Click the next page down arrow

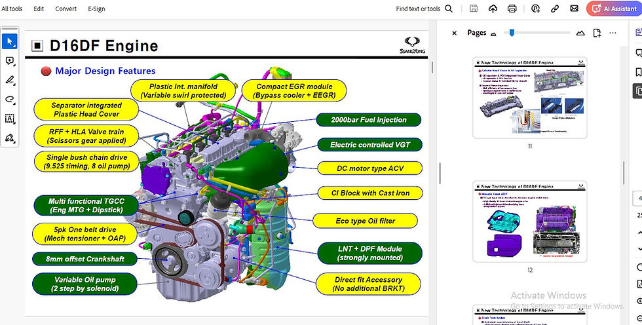click(x=640, y=248)
